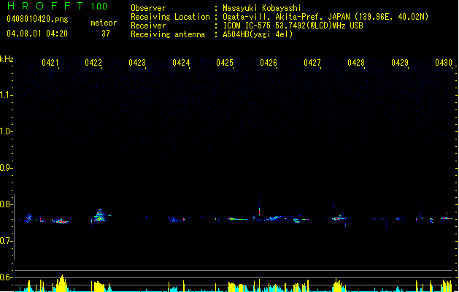
Task: Select receiver text ICOM IC-575 53.7492 MHz USB
Action: pos(293,26)
